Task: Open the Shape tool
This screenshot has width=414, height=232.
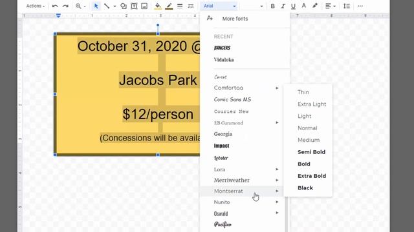Action: point(124,6)
